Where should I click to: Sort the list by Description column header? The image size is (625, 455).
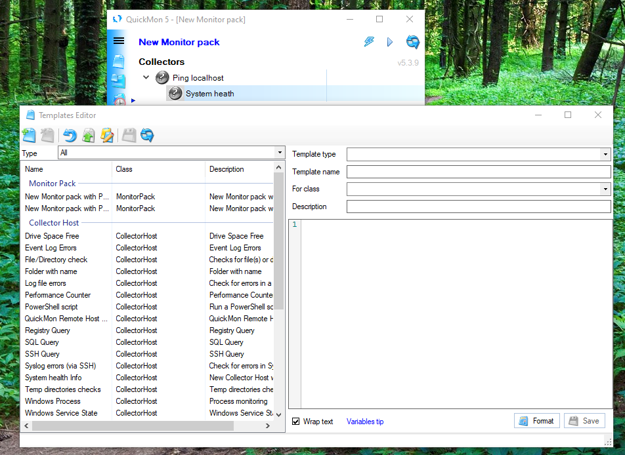click(x=240, y=169)
